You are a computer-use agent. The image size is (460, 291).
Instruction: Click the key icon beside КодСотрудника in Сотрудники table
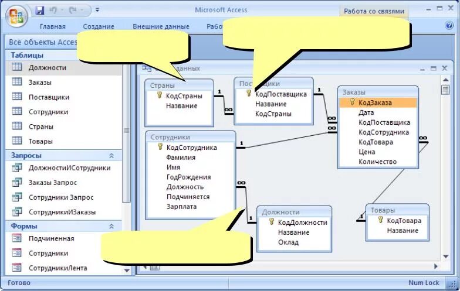pos(160,146)
